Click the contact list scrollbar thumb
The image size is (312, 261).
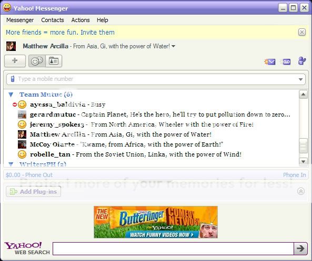pos(303,146)
